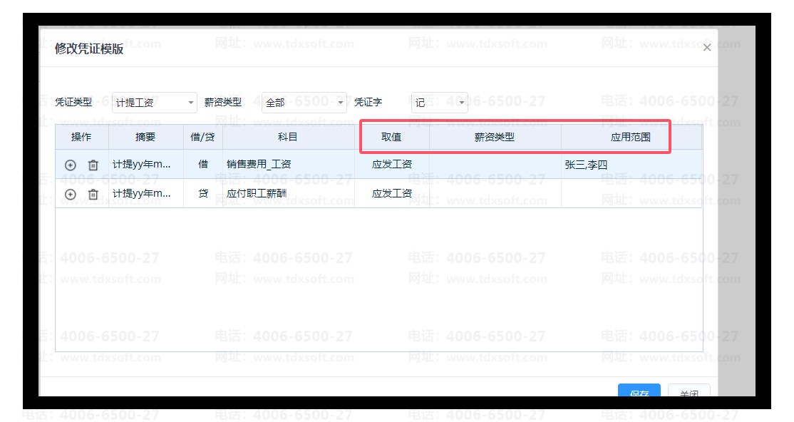Select the 张三,李四 应用范围 cell
Image resolution: width=794 pixels, height=422 pixels.
(x=630, y=165)
